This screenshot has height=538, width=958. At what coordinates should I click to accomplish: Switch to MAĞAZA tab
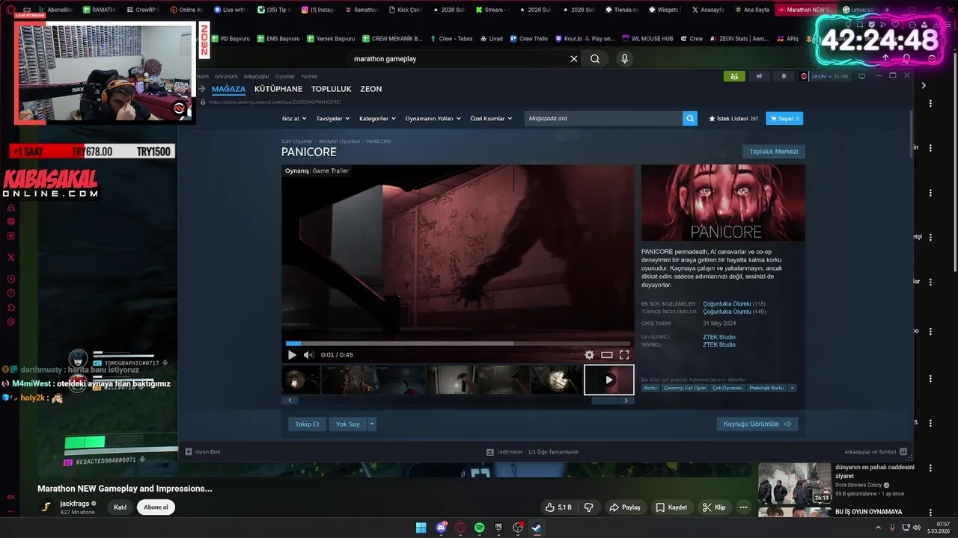coord(228,89)
